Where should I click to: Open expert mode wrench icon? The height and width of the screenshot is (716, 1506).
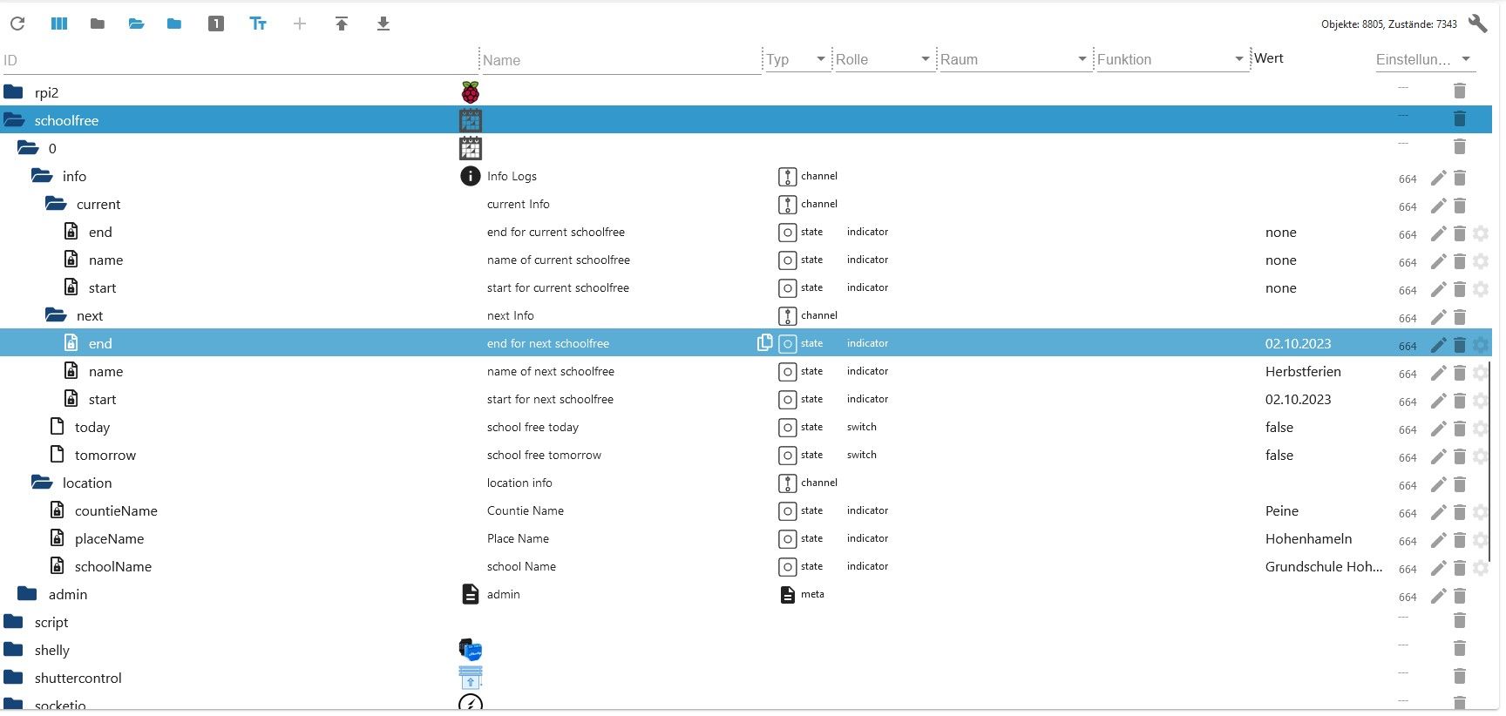click(1478, 24)
